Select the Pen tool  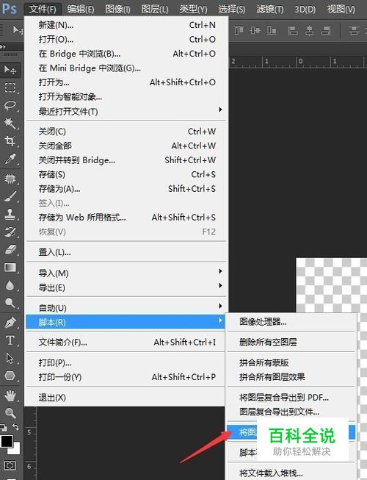coord(10,323)
